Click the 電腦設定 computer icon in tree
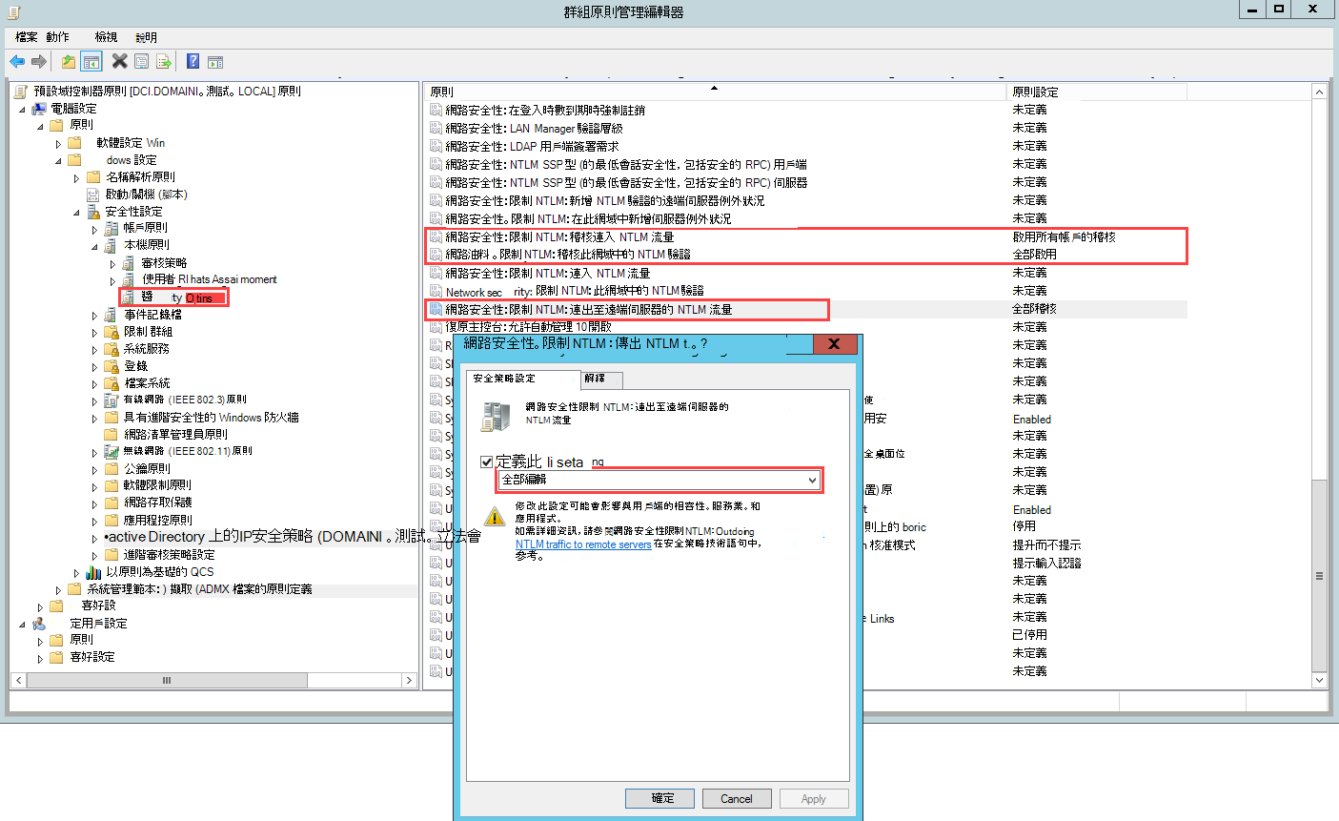 [x=39, y=109]
